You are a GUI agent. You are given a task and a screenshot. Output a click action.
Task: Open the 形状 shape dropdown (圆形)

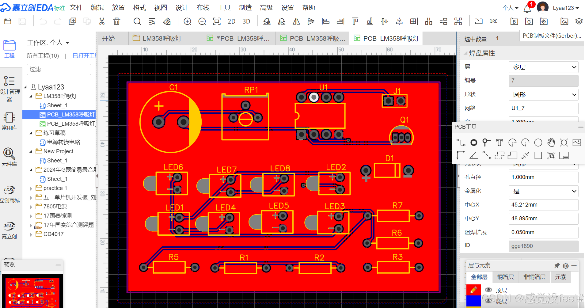[543, 95]
